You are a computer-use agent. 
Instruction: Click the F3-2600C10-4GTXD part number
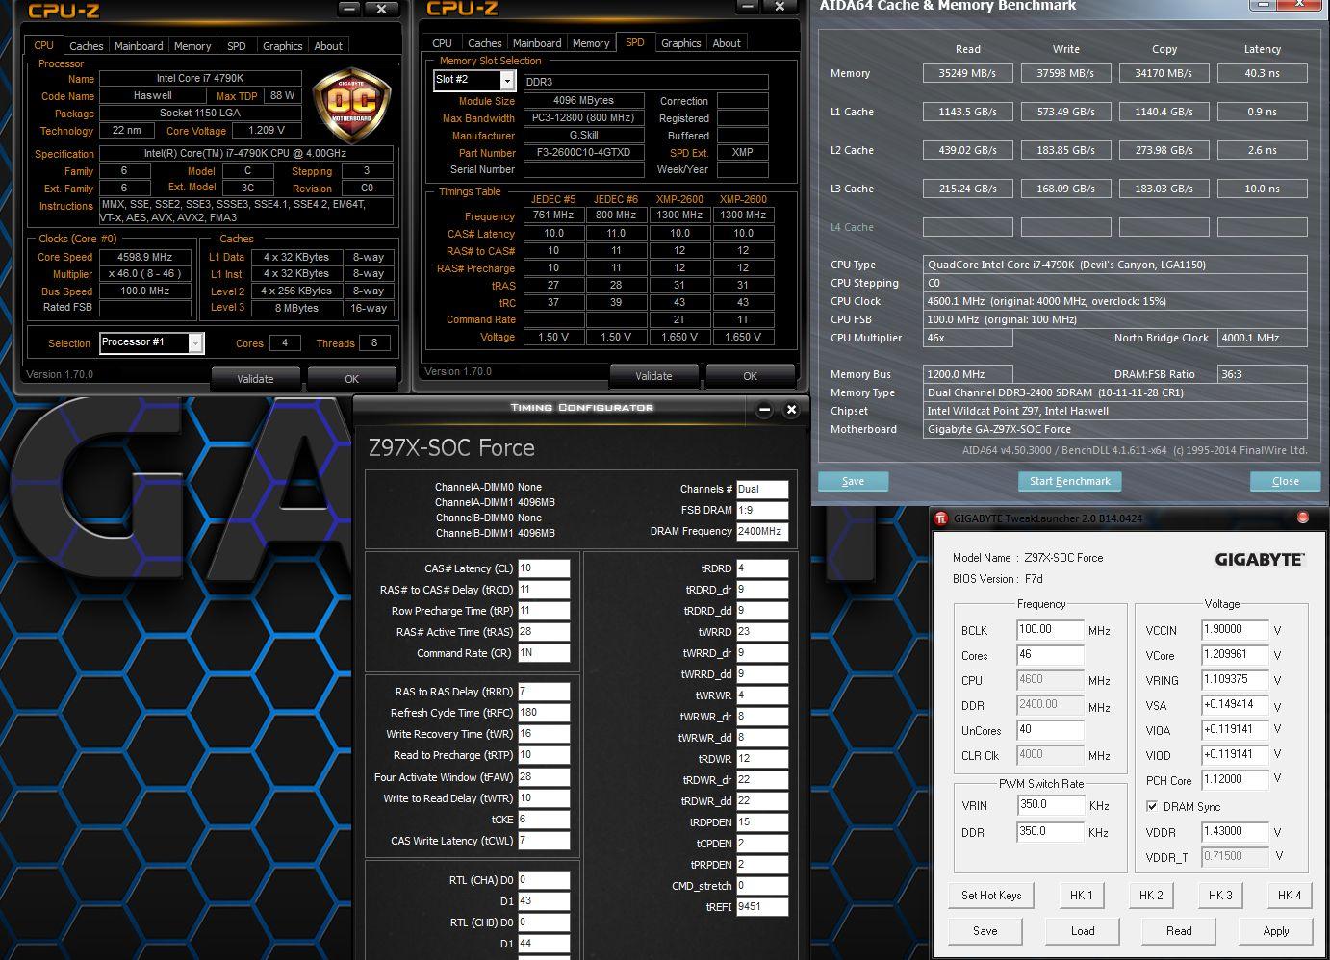(x=584, y=153)
